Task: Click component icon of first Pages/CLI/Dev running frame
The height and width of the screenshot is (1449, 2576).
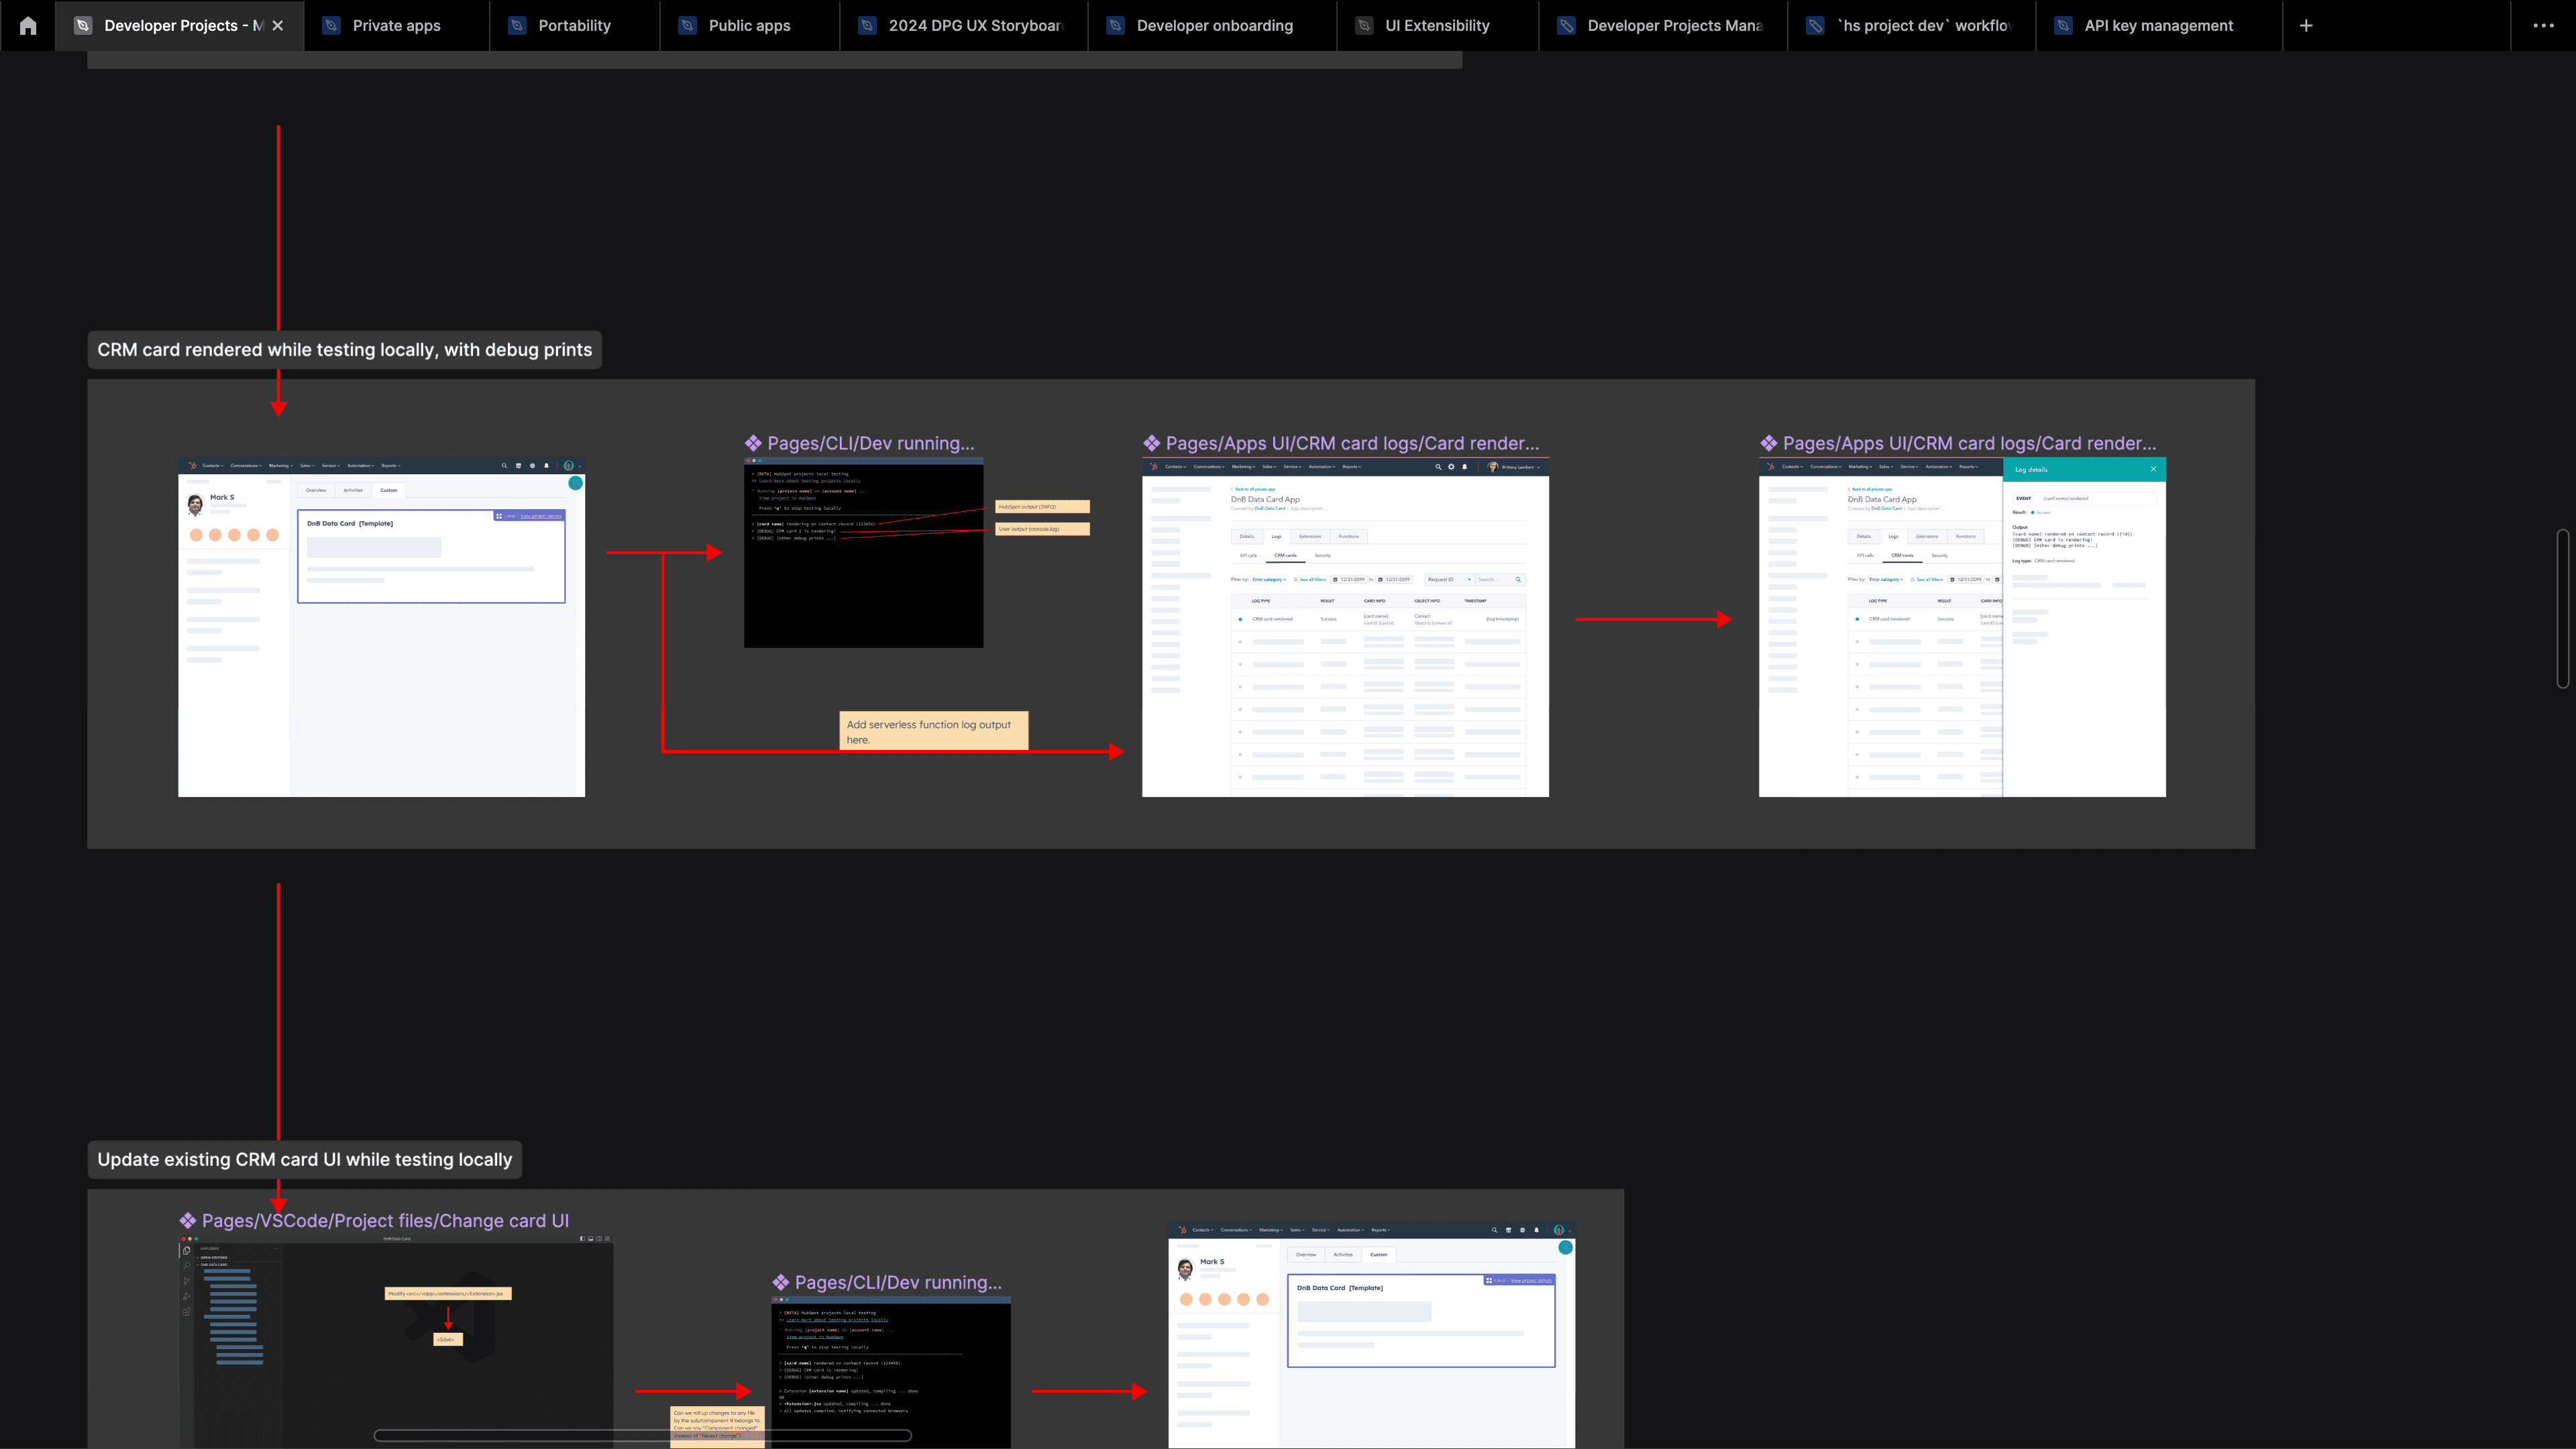Action: [753, 443]
